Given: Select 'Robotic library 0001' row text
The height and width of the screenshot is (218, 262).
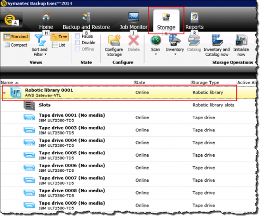Looking at the screenshot, I should (x=49, y=90).
